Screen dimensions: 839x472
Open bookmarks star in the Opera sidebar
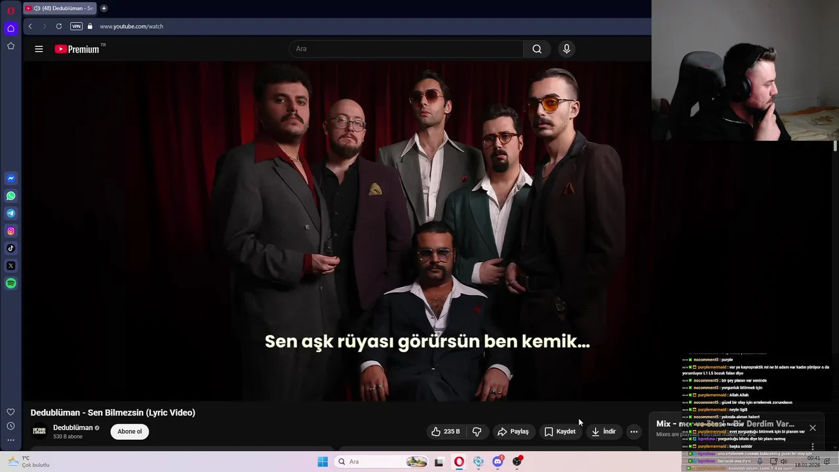pyautogui.click(x=10, y=46)
